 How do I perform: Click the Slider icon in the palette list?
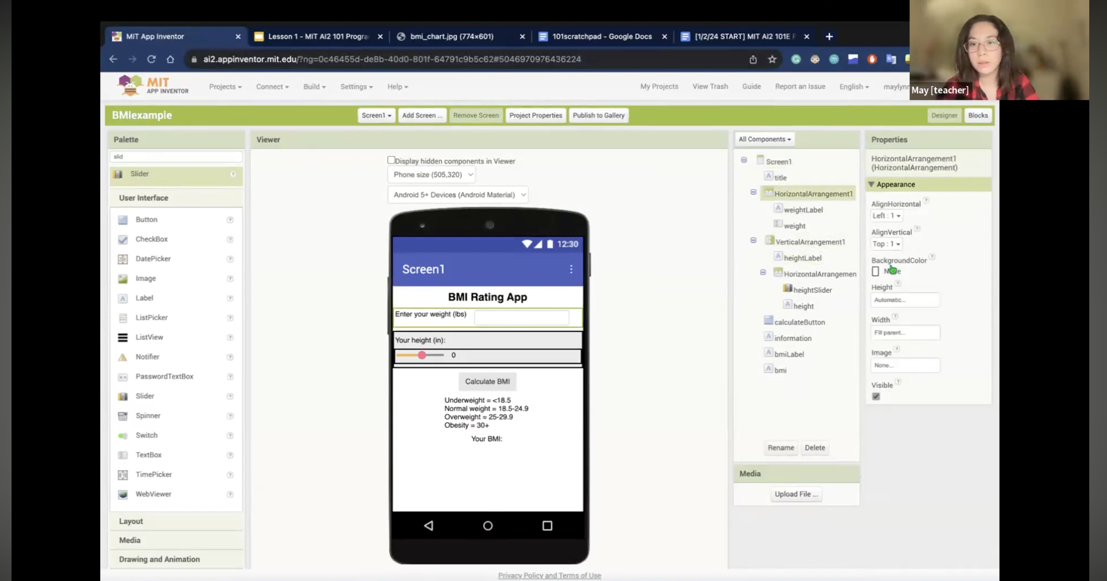tap(123, 396)
